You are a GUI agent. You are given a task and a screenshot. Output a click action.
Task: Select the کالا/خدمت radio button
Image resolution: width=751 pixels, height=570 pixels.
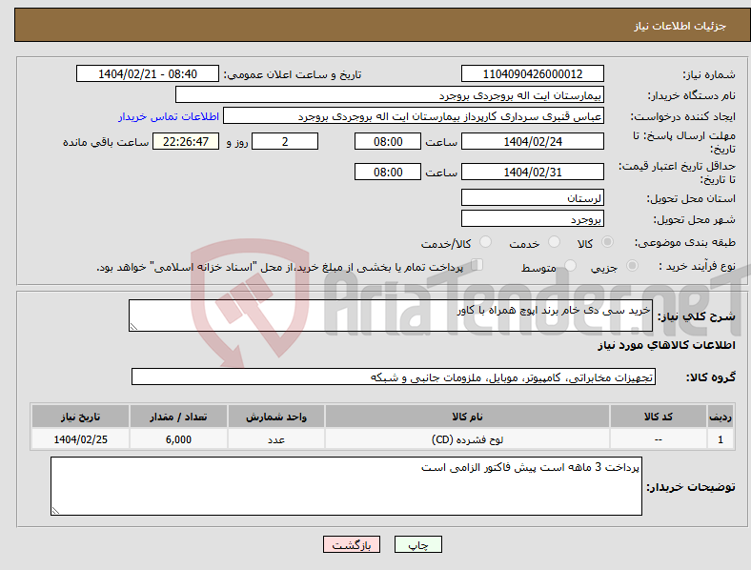coord(486,242)
